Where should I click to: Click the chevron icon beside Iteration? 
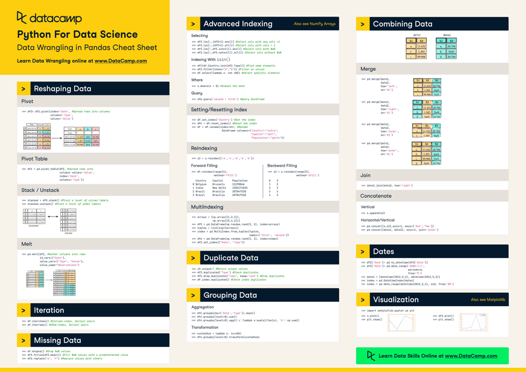click(23, 311)
